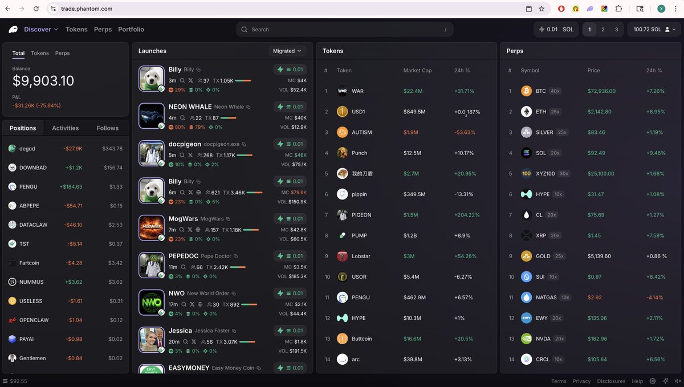Screen dimensions: 684x387
Task: Show the Activities tab
Action: coord(66,128)
